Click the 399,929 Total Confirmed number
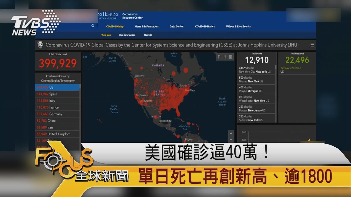The image size is (351, 197). (x=58, y=63)
